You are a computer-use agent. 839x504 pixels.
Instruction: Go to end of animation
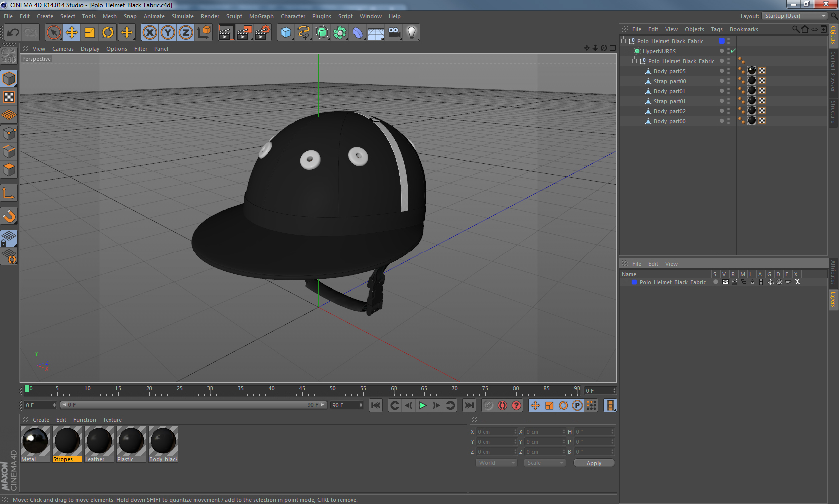[469, 405]
